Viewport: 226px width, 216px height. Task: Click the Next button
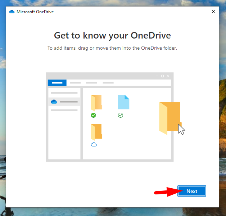tap(192, 191)
